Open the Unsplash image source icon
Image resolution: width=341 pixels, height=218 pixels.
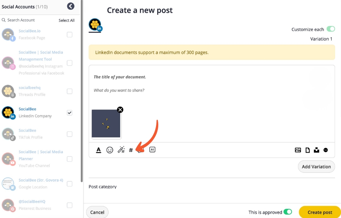click(316, 150)
